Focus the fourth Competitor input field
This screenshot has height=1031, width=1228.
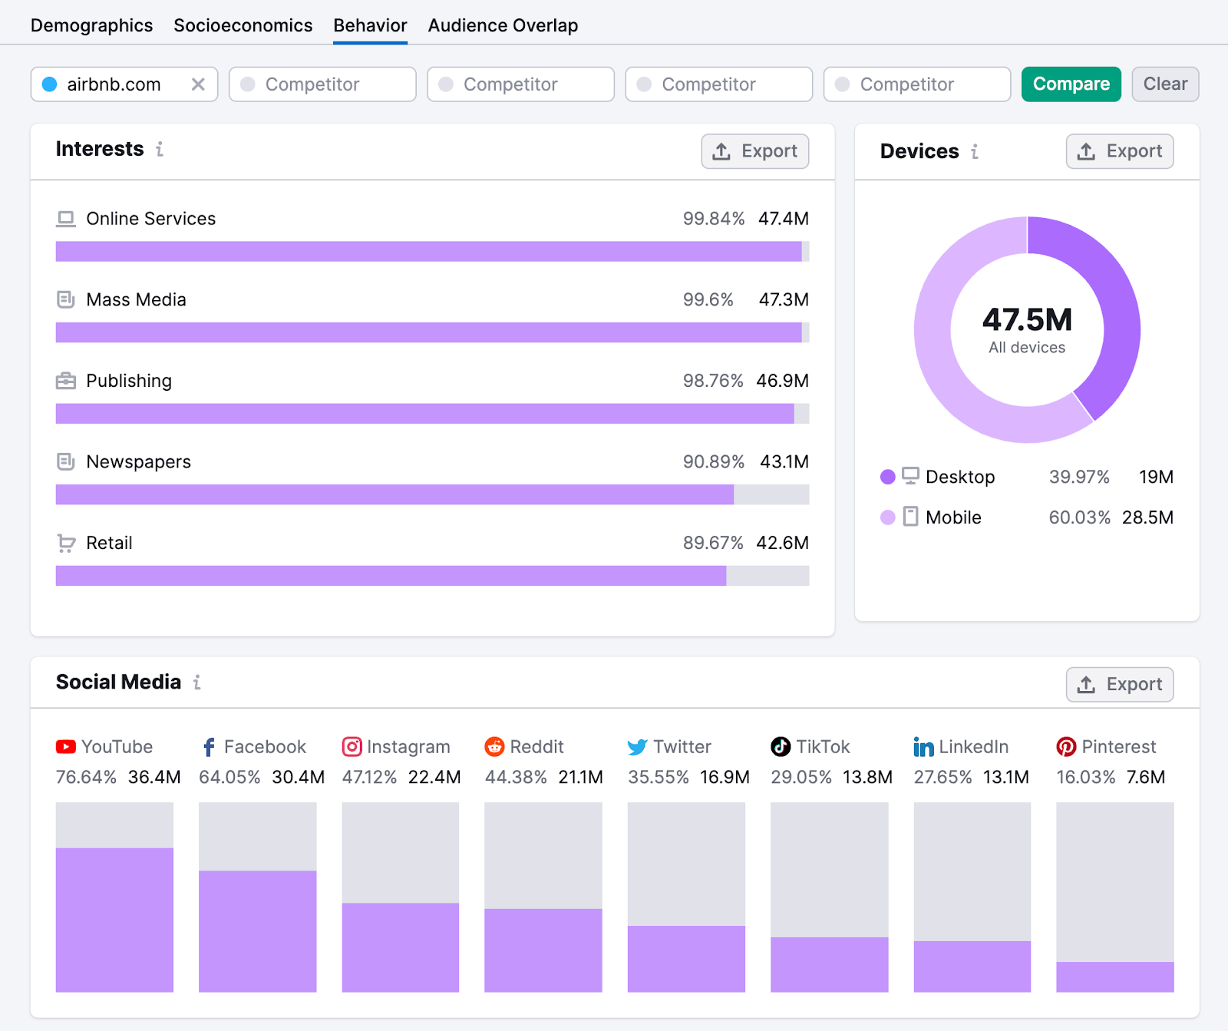pyautogui.click(x=917, y=84)
